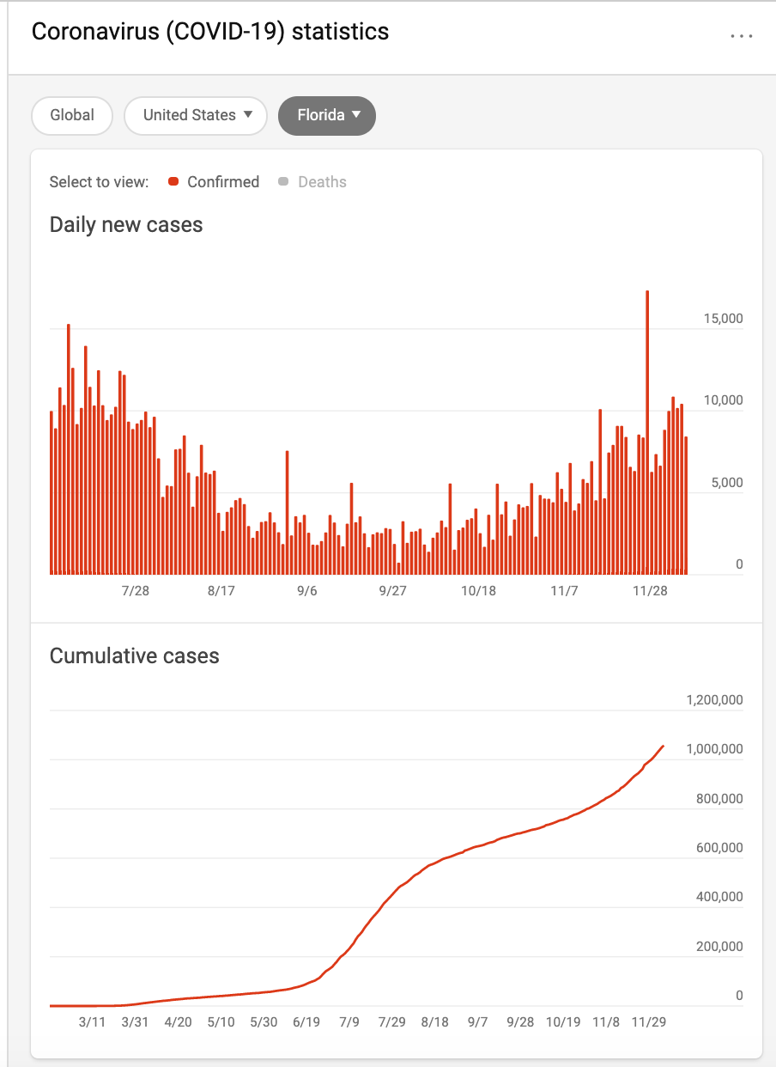Click the 8/18 date label
Image resolution: width=776 pixels, height=1067 pixels.
(x=435, y=1022)
